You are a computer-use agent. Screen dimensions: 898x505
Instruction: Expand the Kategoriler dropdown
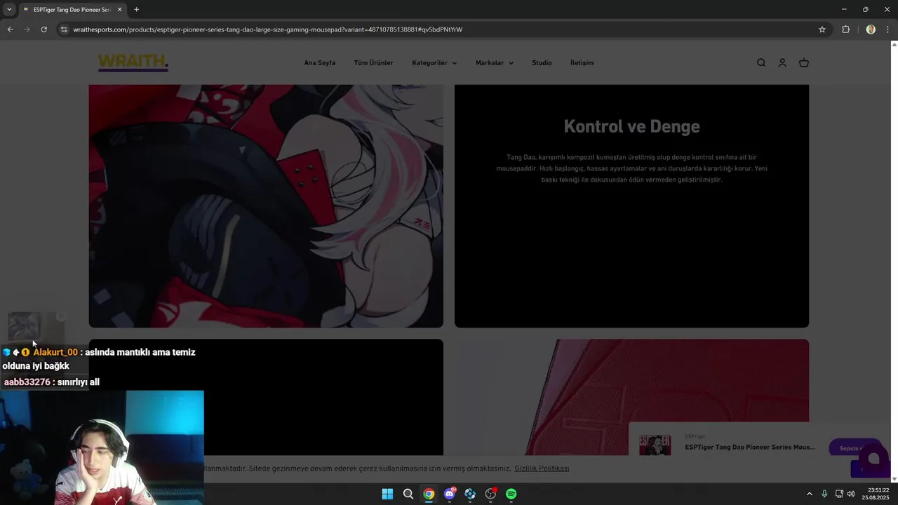tap(434, 62)
